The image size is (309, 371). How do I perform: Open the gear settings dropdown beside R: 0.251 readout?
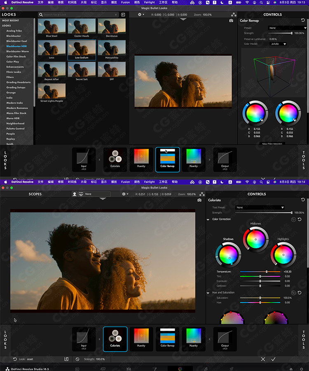point(125,194)
